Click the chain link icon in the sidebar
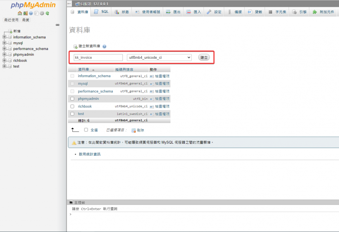 coord(57,25)
